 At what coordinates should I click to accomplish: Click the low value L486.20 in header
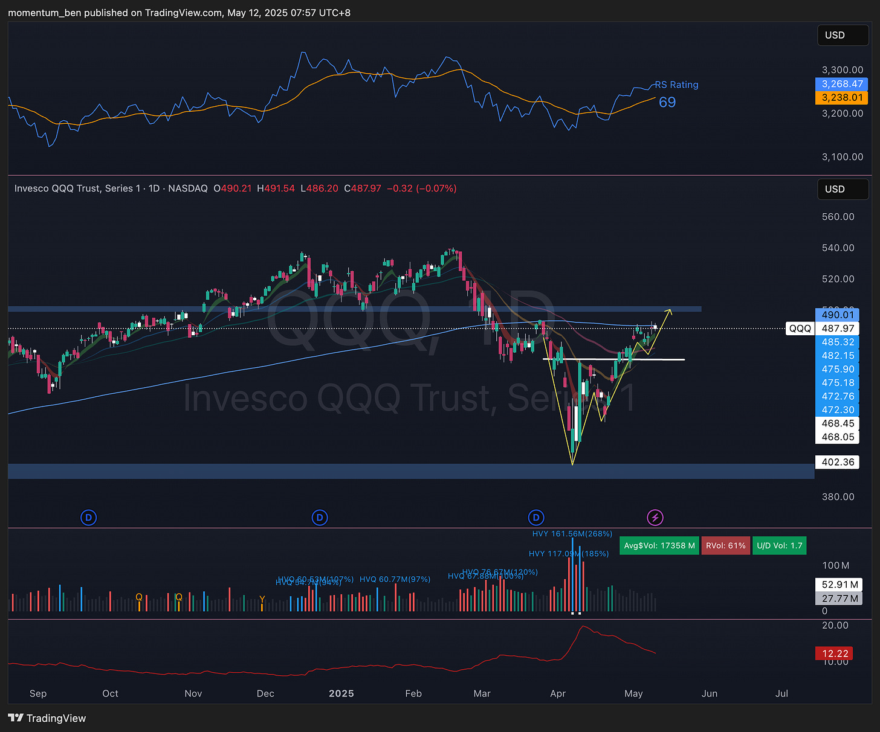320,188
